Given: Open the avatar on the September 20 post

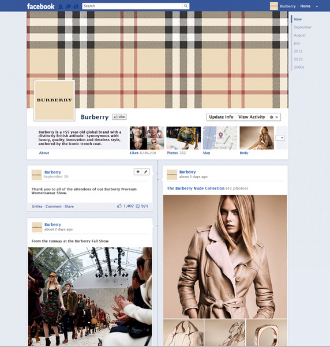Looking at the screenshot, I should 36,175.
